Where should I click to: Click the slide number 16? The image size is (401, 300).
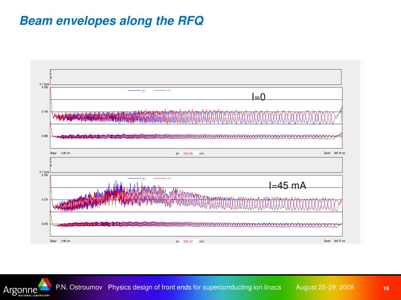386,288
